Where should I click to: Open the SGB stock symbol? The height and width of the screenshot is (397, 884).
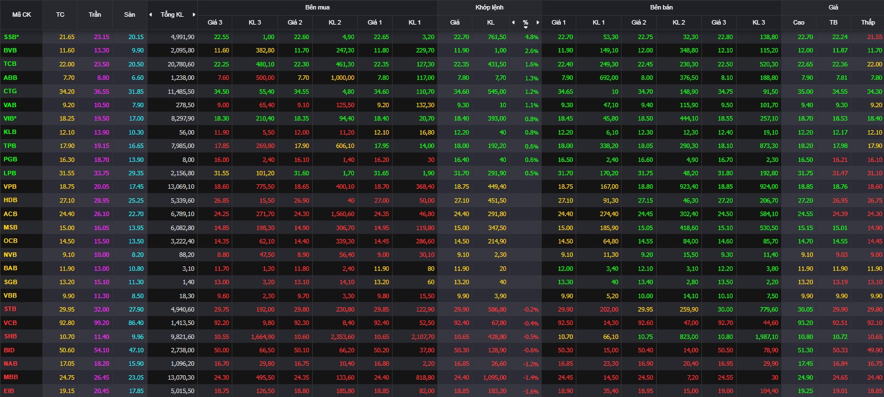click(x=10, y=282)
